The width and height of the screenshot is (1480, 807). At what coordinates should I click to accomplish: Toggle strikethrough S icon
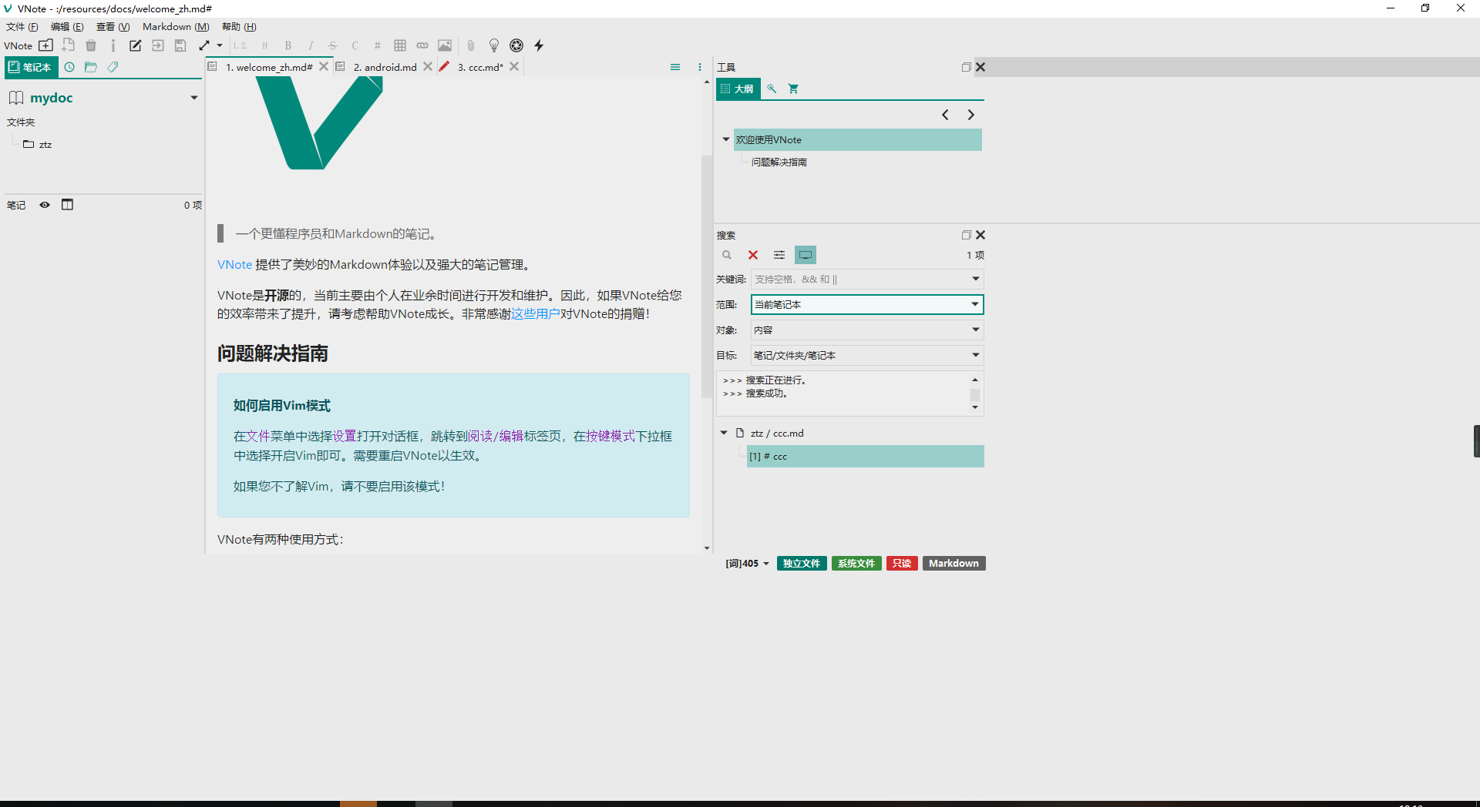tap(333, 45)
